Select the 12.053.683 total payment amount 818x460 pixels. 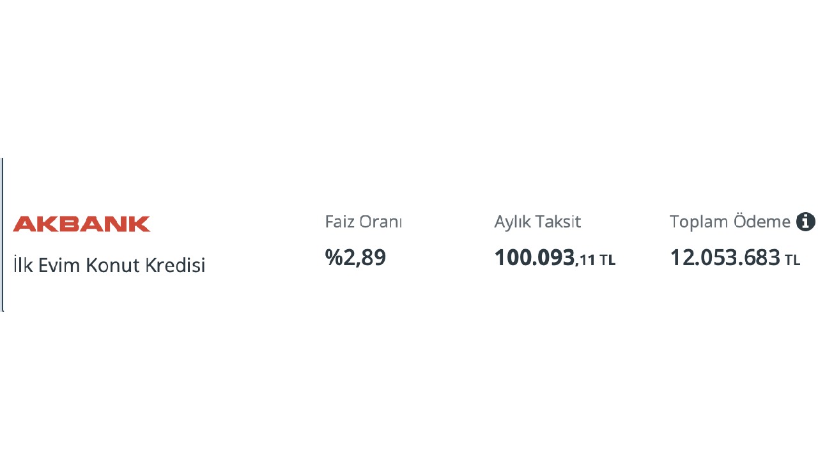pos(725,257)
